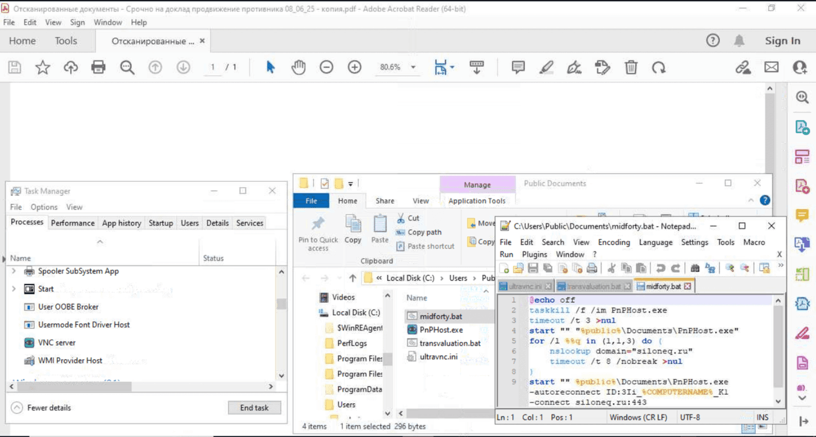Click End task in Task Manager
The height and width of the screenshot is (437, 816).
[254, 407]
